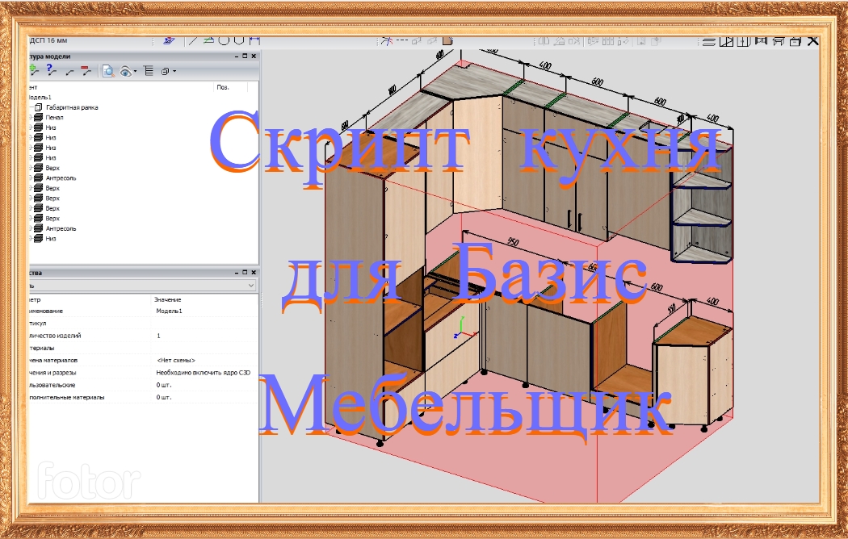This screenshot has width=848, height=539.
Task: Click the brown panel icon in top toolbar
Action: pos(447,40)
